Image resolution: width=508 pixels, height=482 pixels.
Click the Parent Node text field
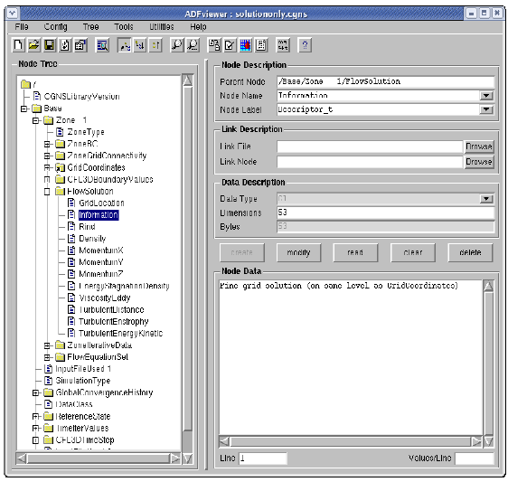386,81
